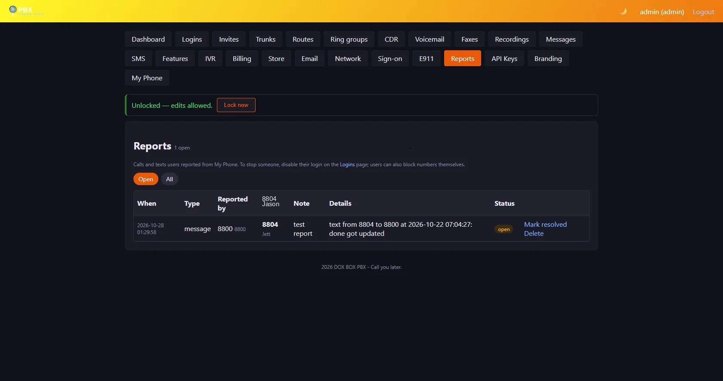Screen dimensions: 723x381
Task: Open the E911 tab
Action: click(x=426, y=58)
